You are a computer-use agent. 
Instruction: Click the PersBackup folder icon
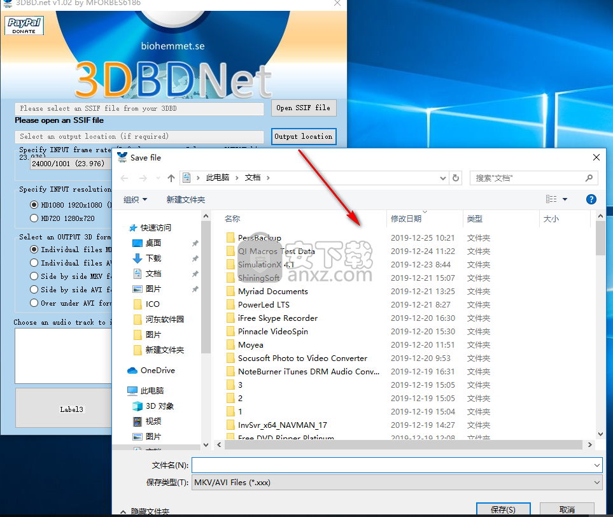pyautogui.click(x=230, y=237)
